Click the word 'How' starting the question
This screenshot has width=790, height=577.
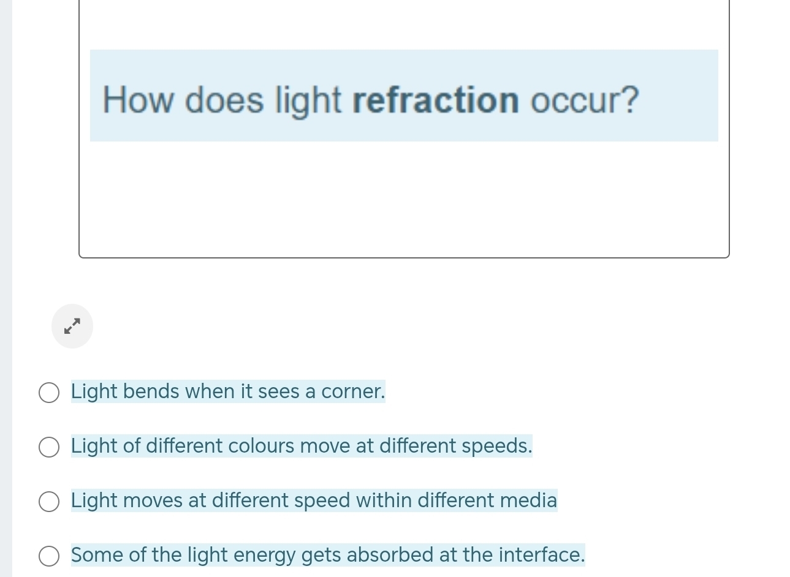point(138,100)
